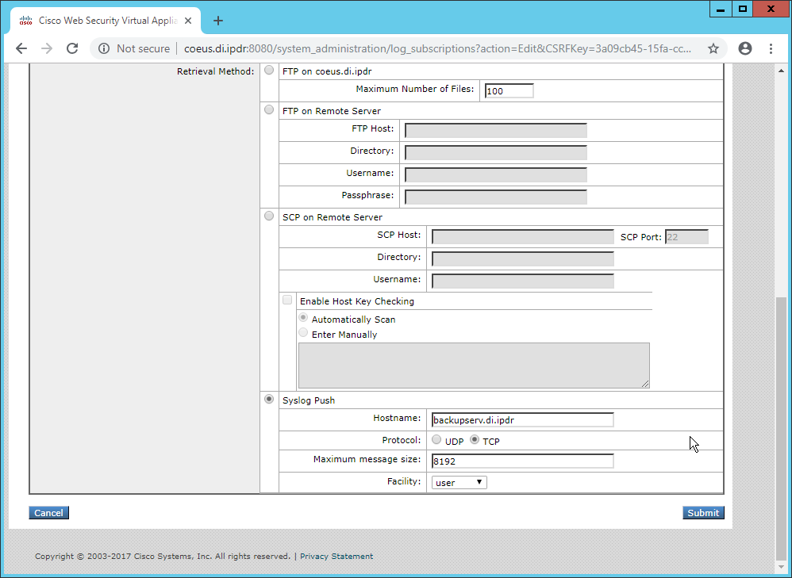Click the SCP Username input field
The width and height of the screenshot is (792, 578).
(x=523, y=281)
